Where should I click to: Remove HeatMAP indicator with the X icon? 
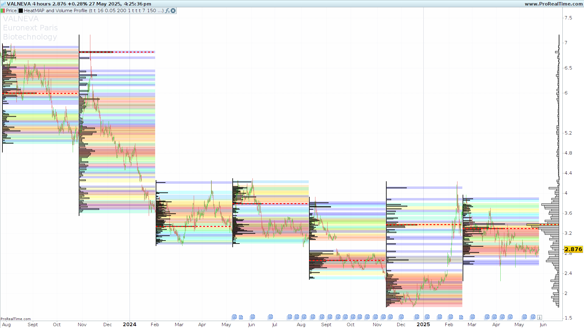tap(173, 11)
